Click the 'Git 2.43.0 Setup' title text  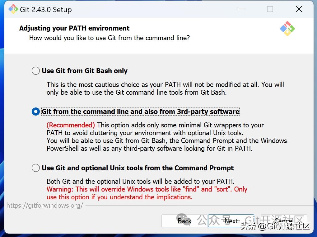coord(46,10)
